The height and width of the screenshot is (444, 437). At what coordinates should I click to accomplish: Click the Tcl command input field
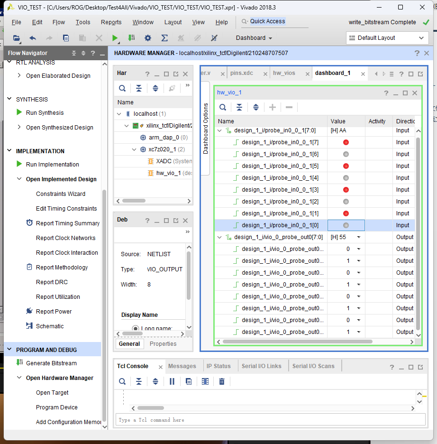pos(271,420)
